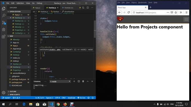Open package.json in the file tree
This screenshot has height=107, width=191.
click(x=17, y=82)
